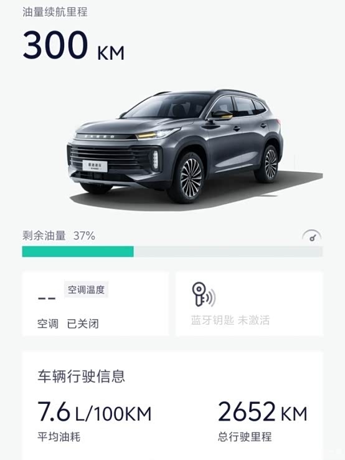The width and height of the screenshot is (345, 460).
Task: Tap the 总行驶里程 label
Action: pyautogui.click(x=245, y=436)
